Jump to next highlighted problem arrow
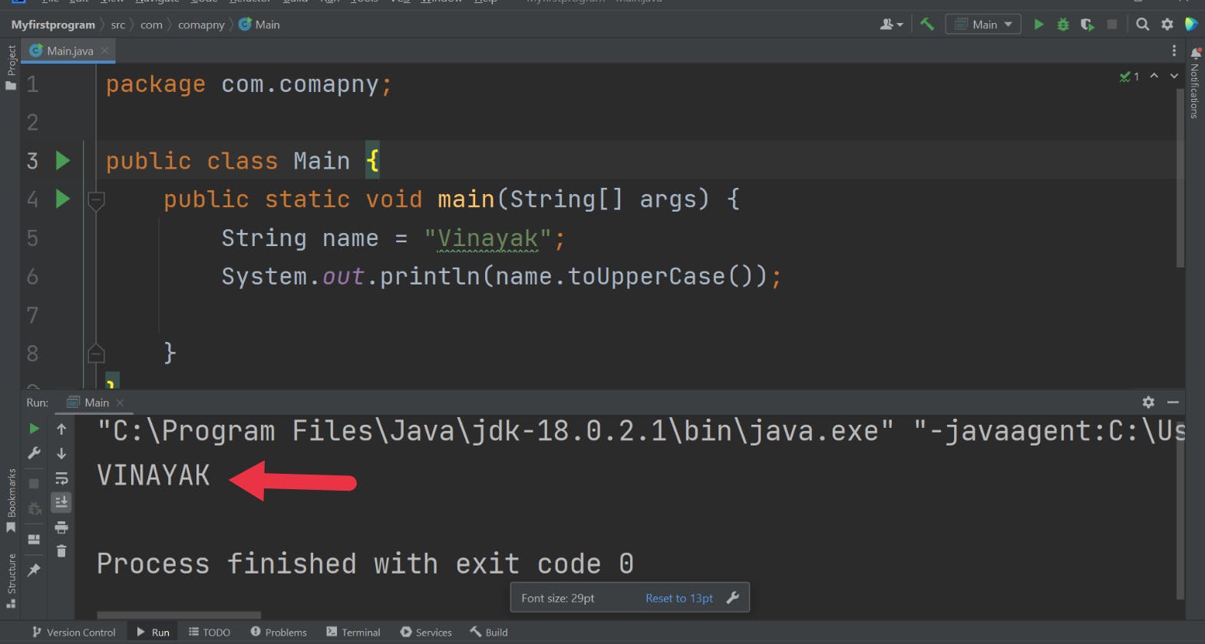 click(1174, 76)
